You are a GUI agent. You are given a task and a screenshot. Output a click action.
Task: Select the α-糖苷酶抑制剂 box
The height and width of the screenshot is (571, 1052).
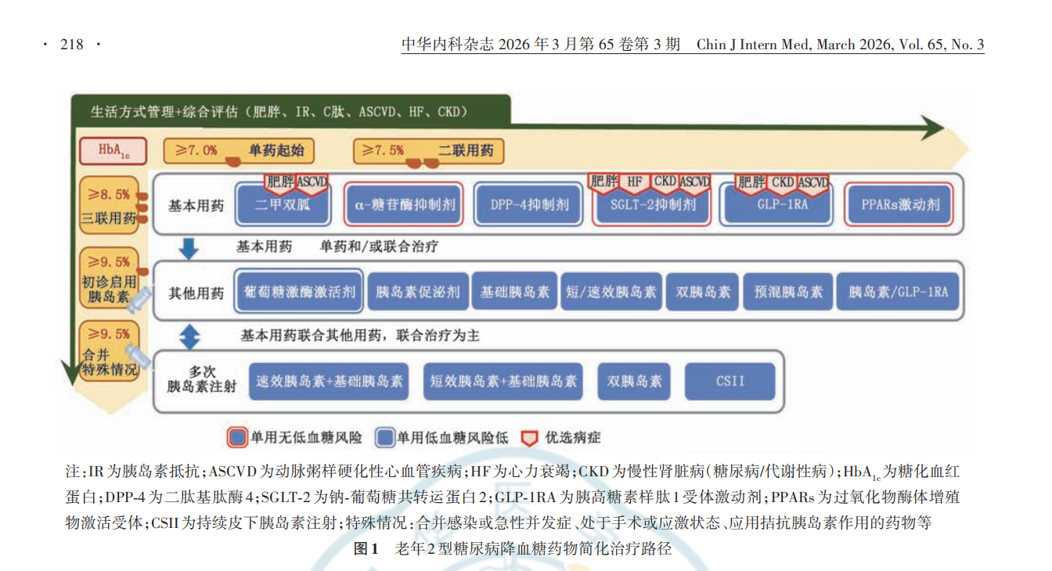[405, 206]
